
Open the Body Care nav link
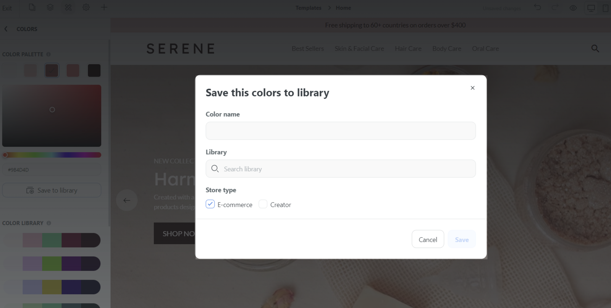[x=447, y=49]
